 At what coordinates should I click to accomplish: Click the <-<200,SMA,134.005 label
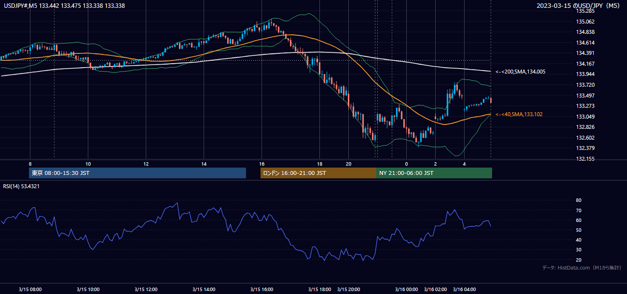(x=521, y=72)
